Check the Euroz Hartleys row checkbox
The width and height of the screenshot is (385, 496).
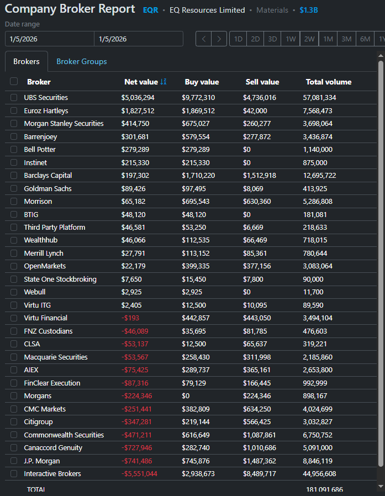tap(14, 110)
